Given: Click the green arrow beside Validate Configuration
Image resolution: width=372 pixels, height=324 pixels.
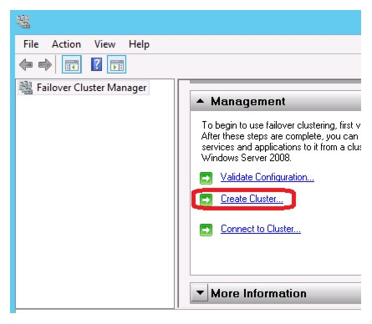Looking at the screenshot, I should pyautogui.click(x=206, y=178).
